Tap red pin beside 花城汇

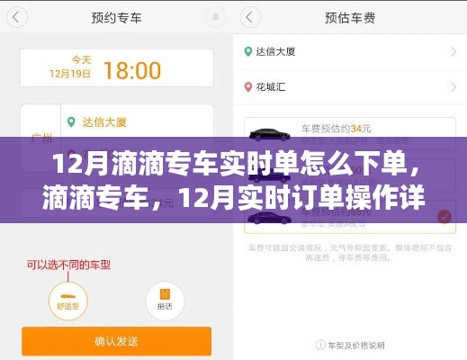click(x=248, y=87)
